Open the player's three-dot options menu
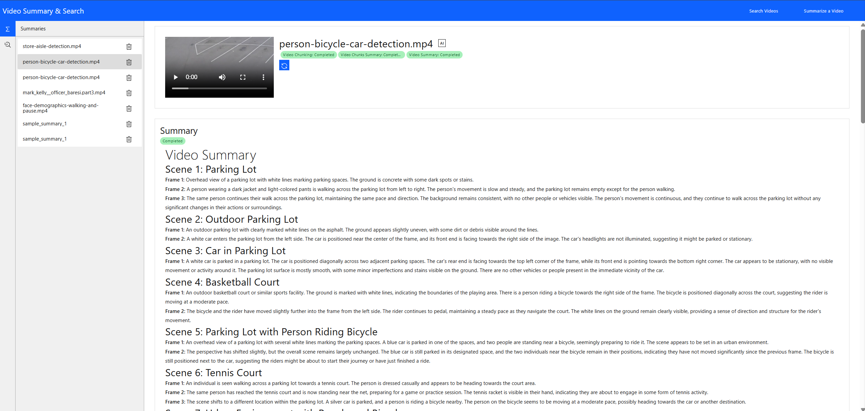 coord(263,77)
